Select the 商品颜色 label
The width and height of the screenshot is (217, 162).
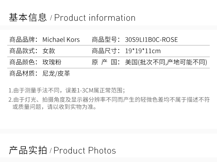(x=24, y=62)
